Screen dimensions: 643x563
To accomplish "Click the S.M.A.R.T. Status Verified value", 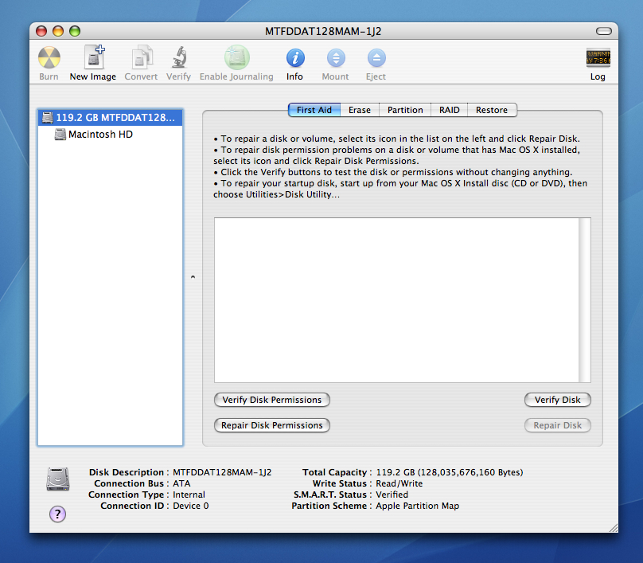I will click(392, 495).
